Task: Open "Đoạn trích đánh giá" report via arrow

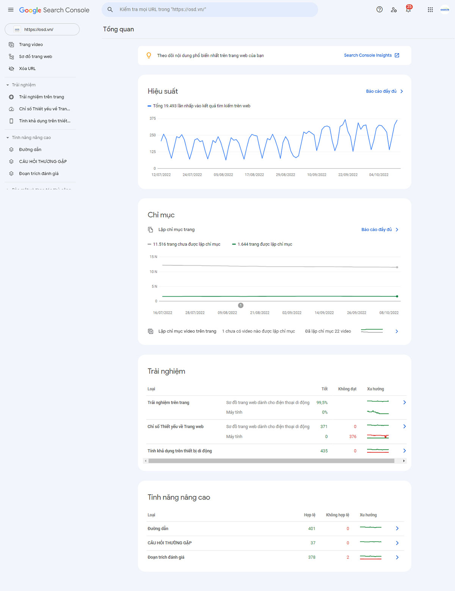Action: (x=397, y=557)
